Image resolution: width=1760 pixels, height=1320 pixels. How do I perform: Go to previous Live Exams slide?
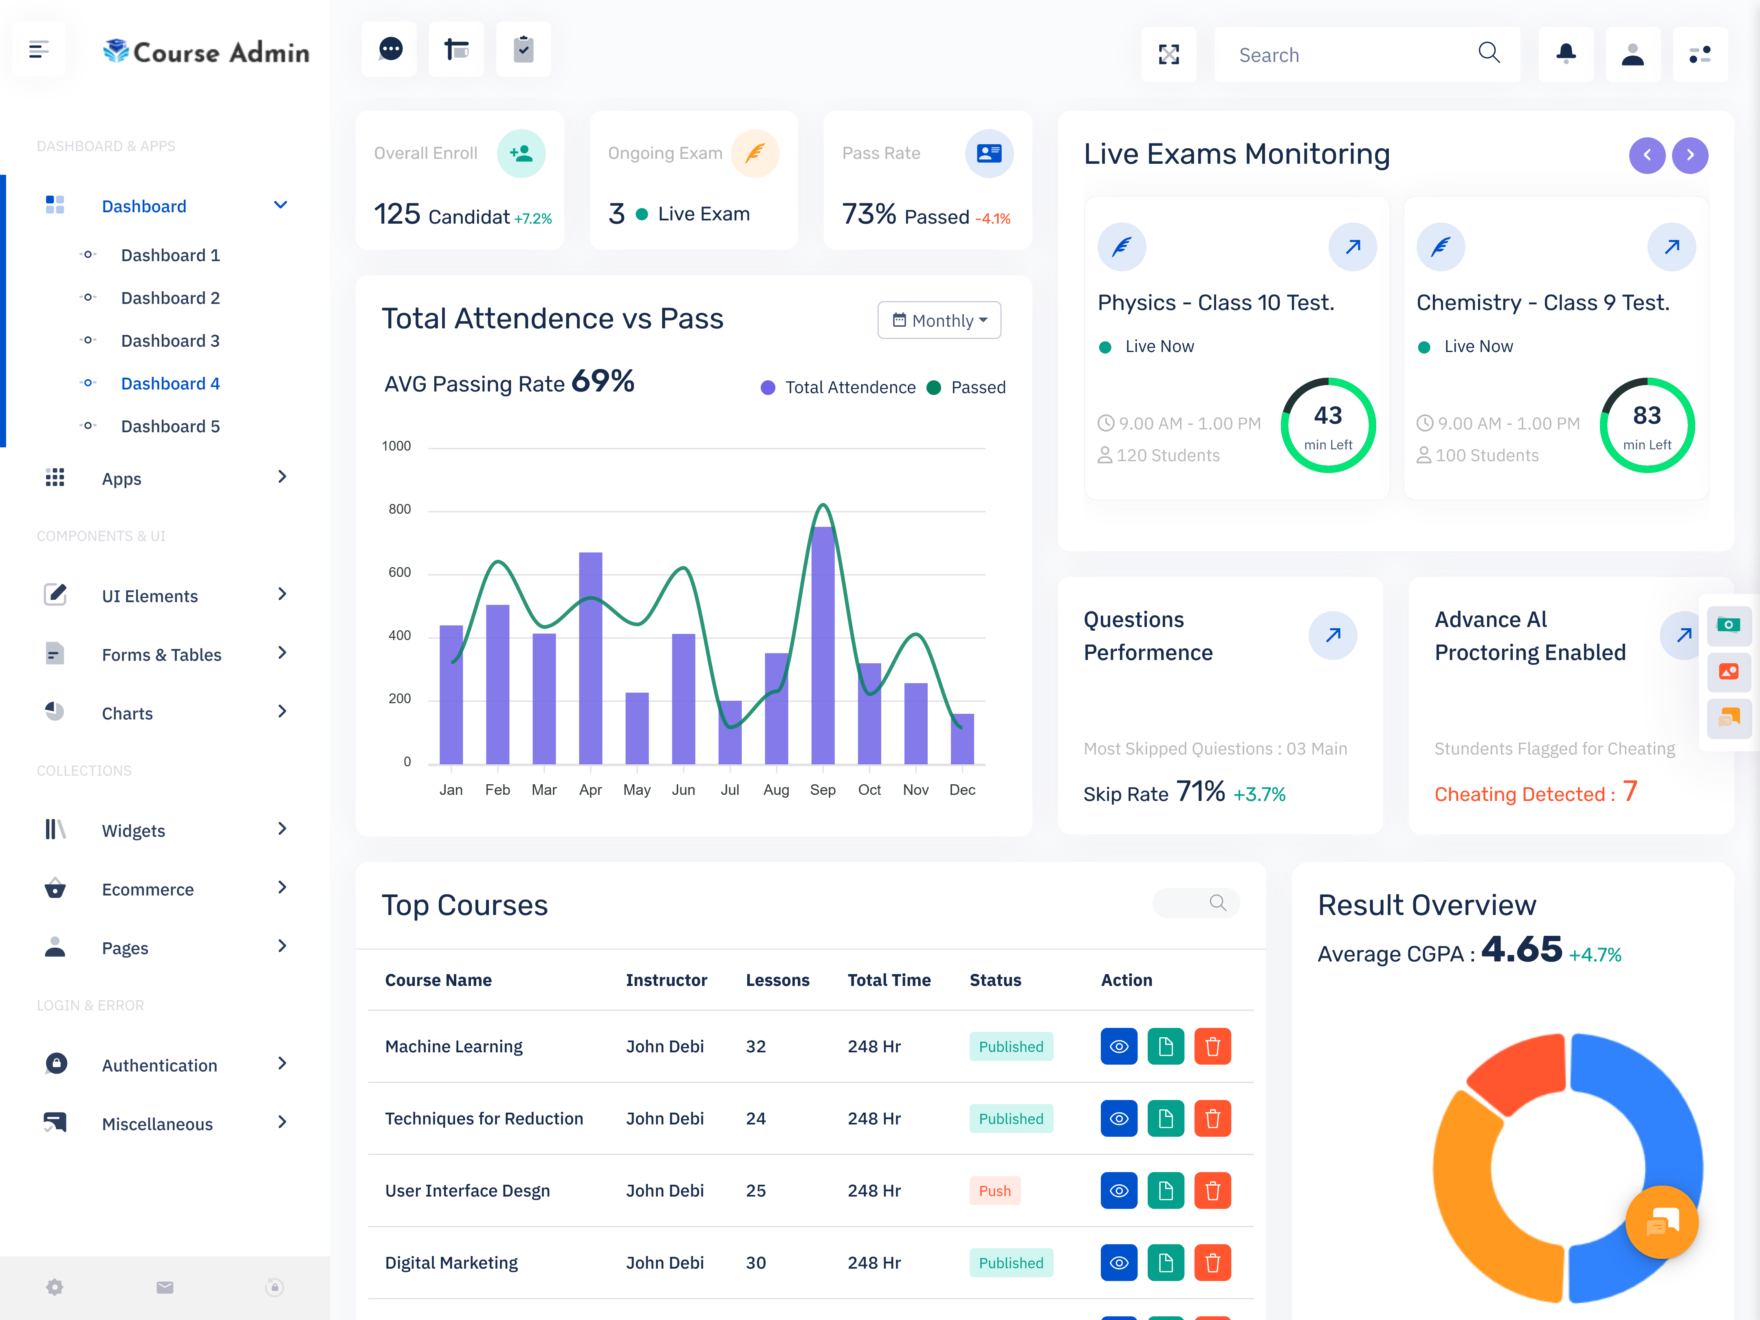[x=1647, y=155]
